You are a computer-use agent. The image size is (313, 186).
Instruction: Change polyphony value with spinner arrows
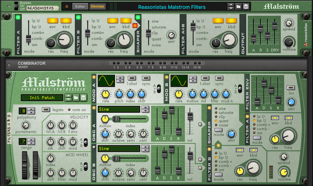point(31,111)
